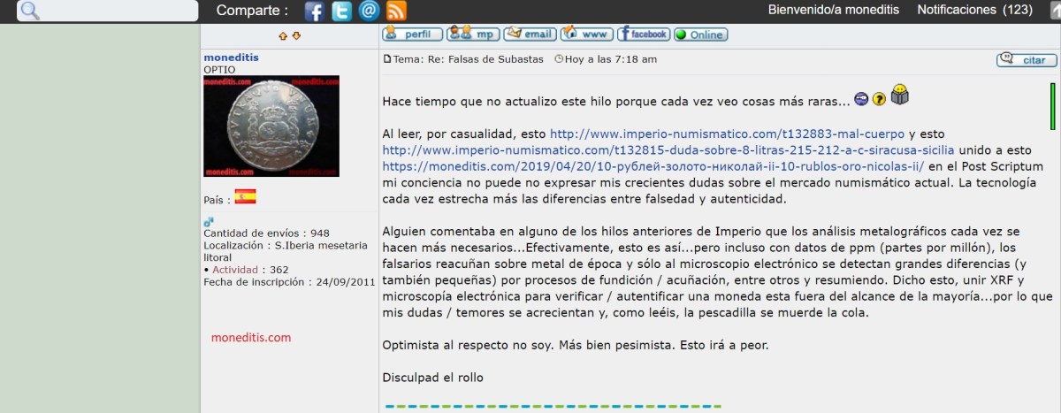Visit the user's www website button
This screenshot has height=413, width=1061.
pos(587,34)
